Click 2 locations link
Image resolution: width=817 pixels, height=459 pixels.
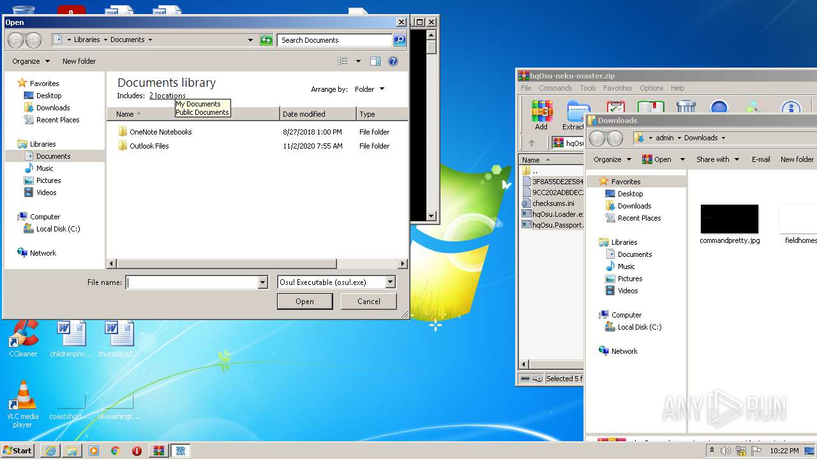pos(167,96)
